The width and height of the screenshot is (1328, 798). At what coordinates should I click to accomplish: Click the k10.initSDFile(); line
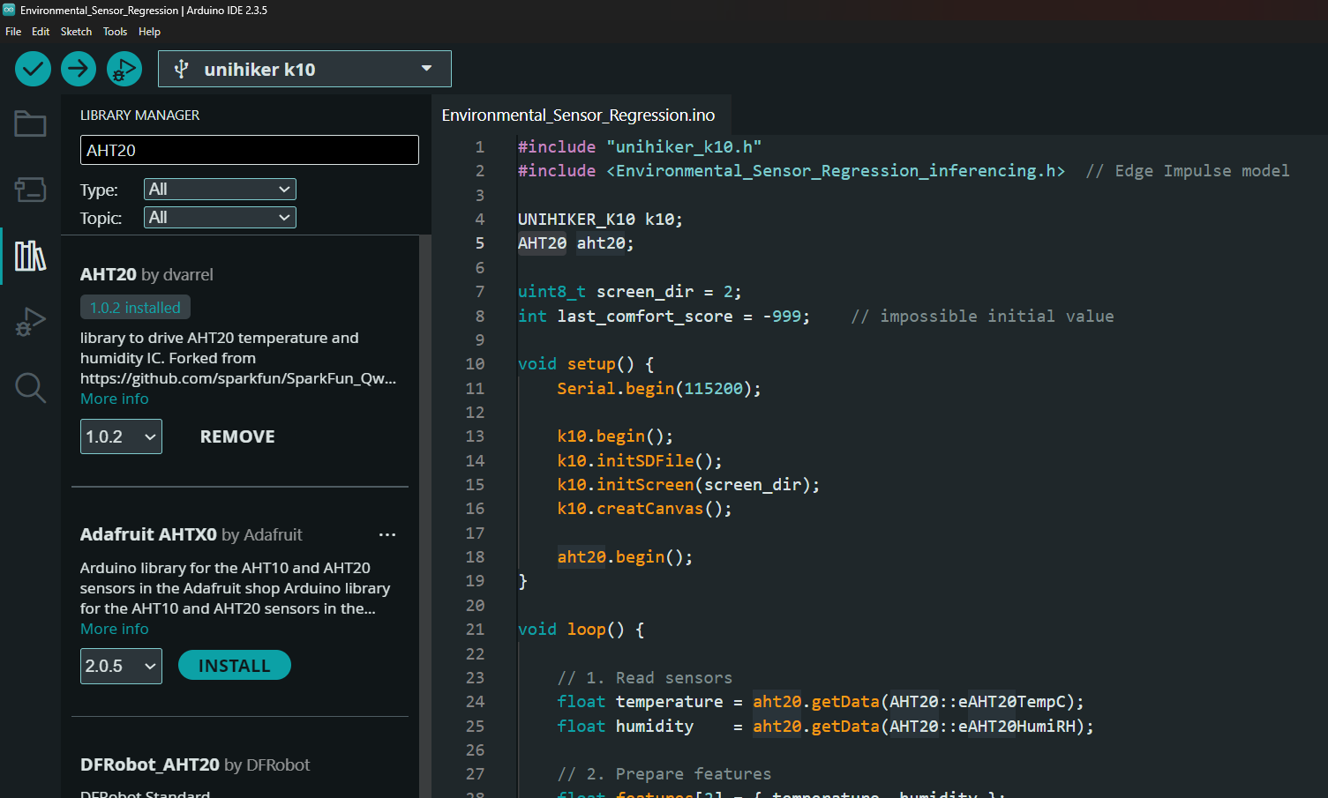point(640,461)
